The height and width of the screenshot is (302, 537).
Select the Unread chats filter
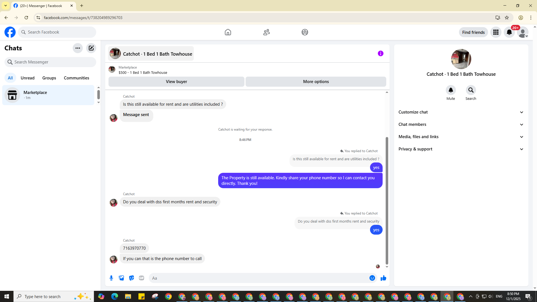(27, 78)
